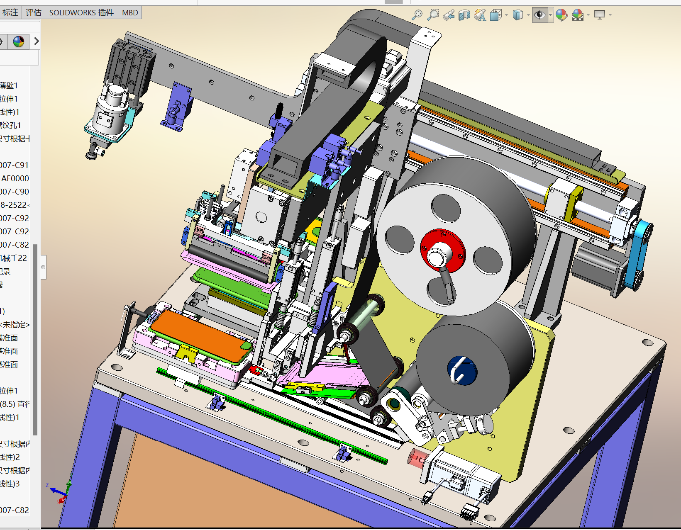
Task: Click View Settings monitor icon
Action: coord(600,15)
